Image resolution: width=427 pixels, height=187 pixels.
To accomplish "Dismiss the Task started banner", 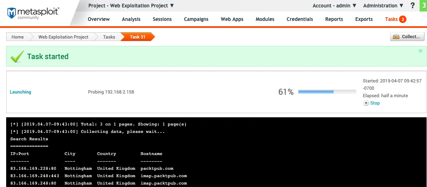I will click(x=420, y=51).
